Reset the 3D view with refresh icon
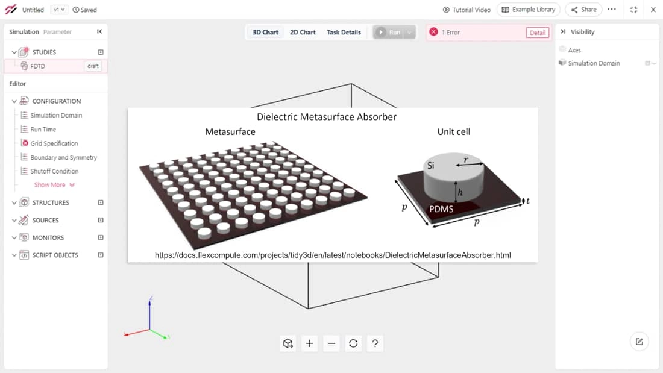 (353, 343)
